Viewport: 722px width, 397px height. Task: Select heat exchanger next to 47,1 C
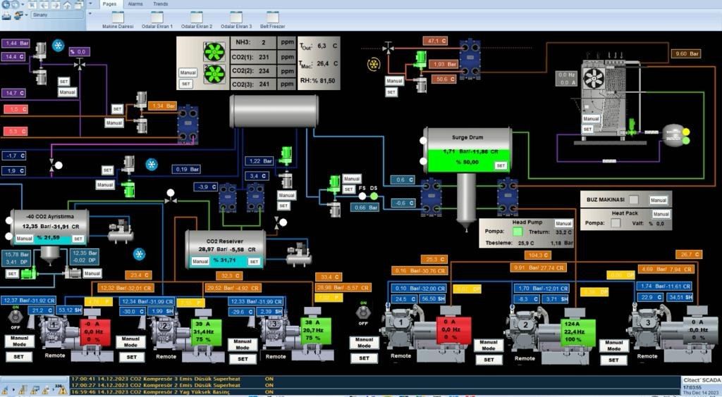tap(470, 59)
